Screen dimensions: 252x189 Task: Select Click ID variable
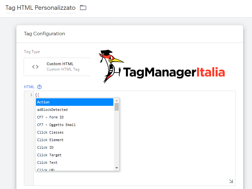(x=75, y=147)
